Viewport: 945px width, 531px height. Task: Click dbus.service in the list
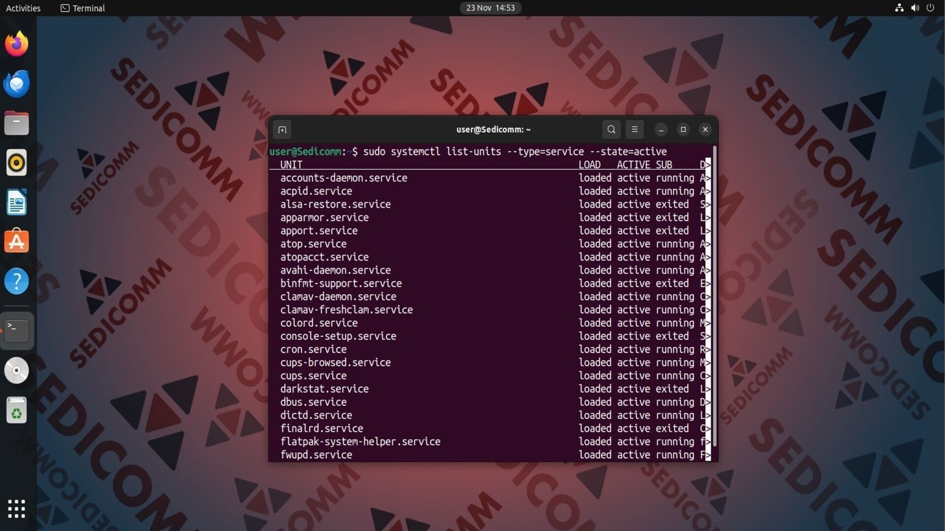point(314,402)
